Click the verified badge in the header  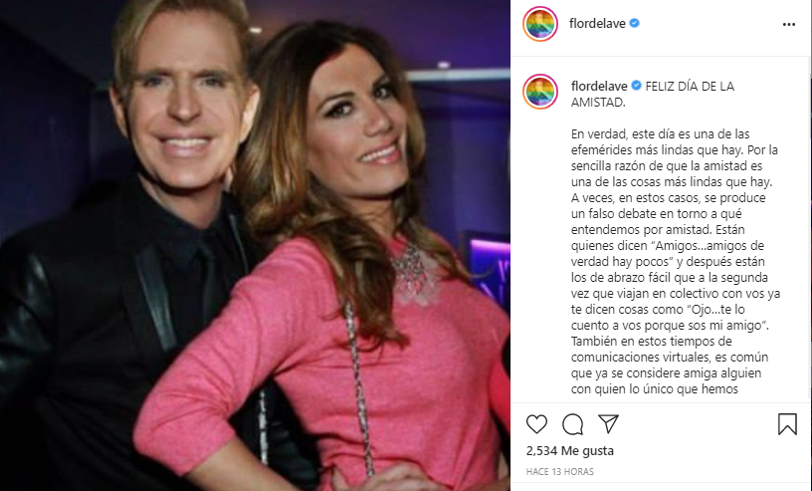coord(635,23)
